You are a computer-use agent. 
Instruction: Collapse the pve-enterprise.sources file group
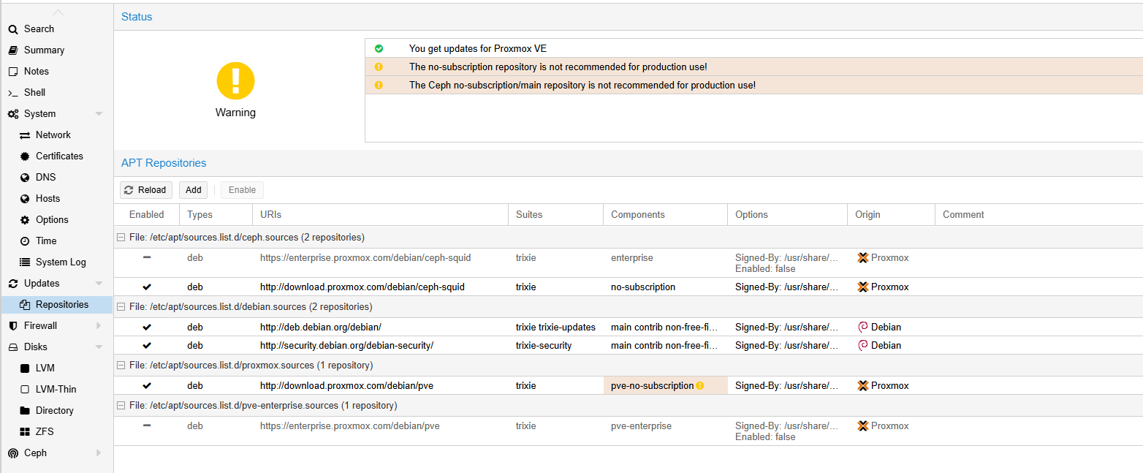click(121, 406)
